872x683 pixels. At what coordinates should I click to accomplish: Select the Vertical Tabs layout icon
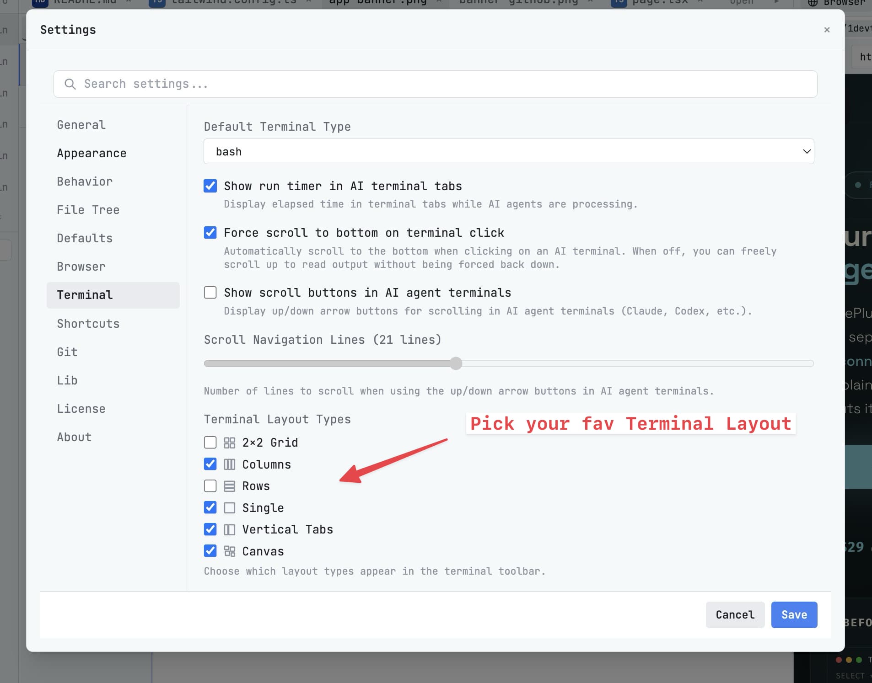[229, 529]
